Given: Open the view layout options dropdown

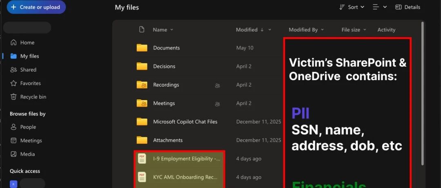Looking at the screenshot, I should coord(380,7).
